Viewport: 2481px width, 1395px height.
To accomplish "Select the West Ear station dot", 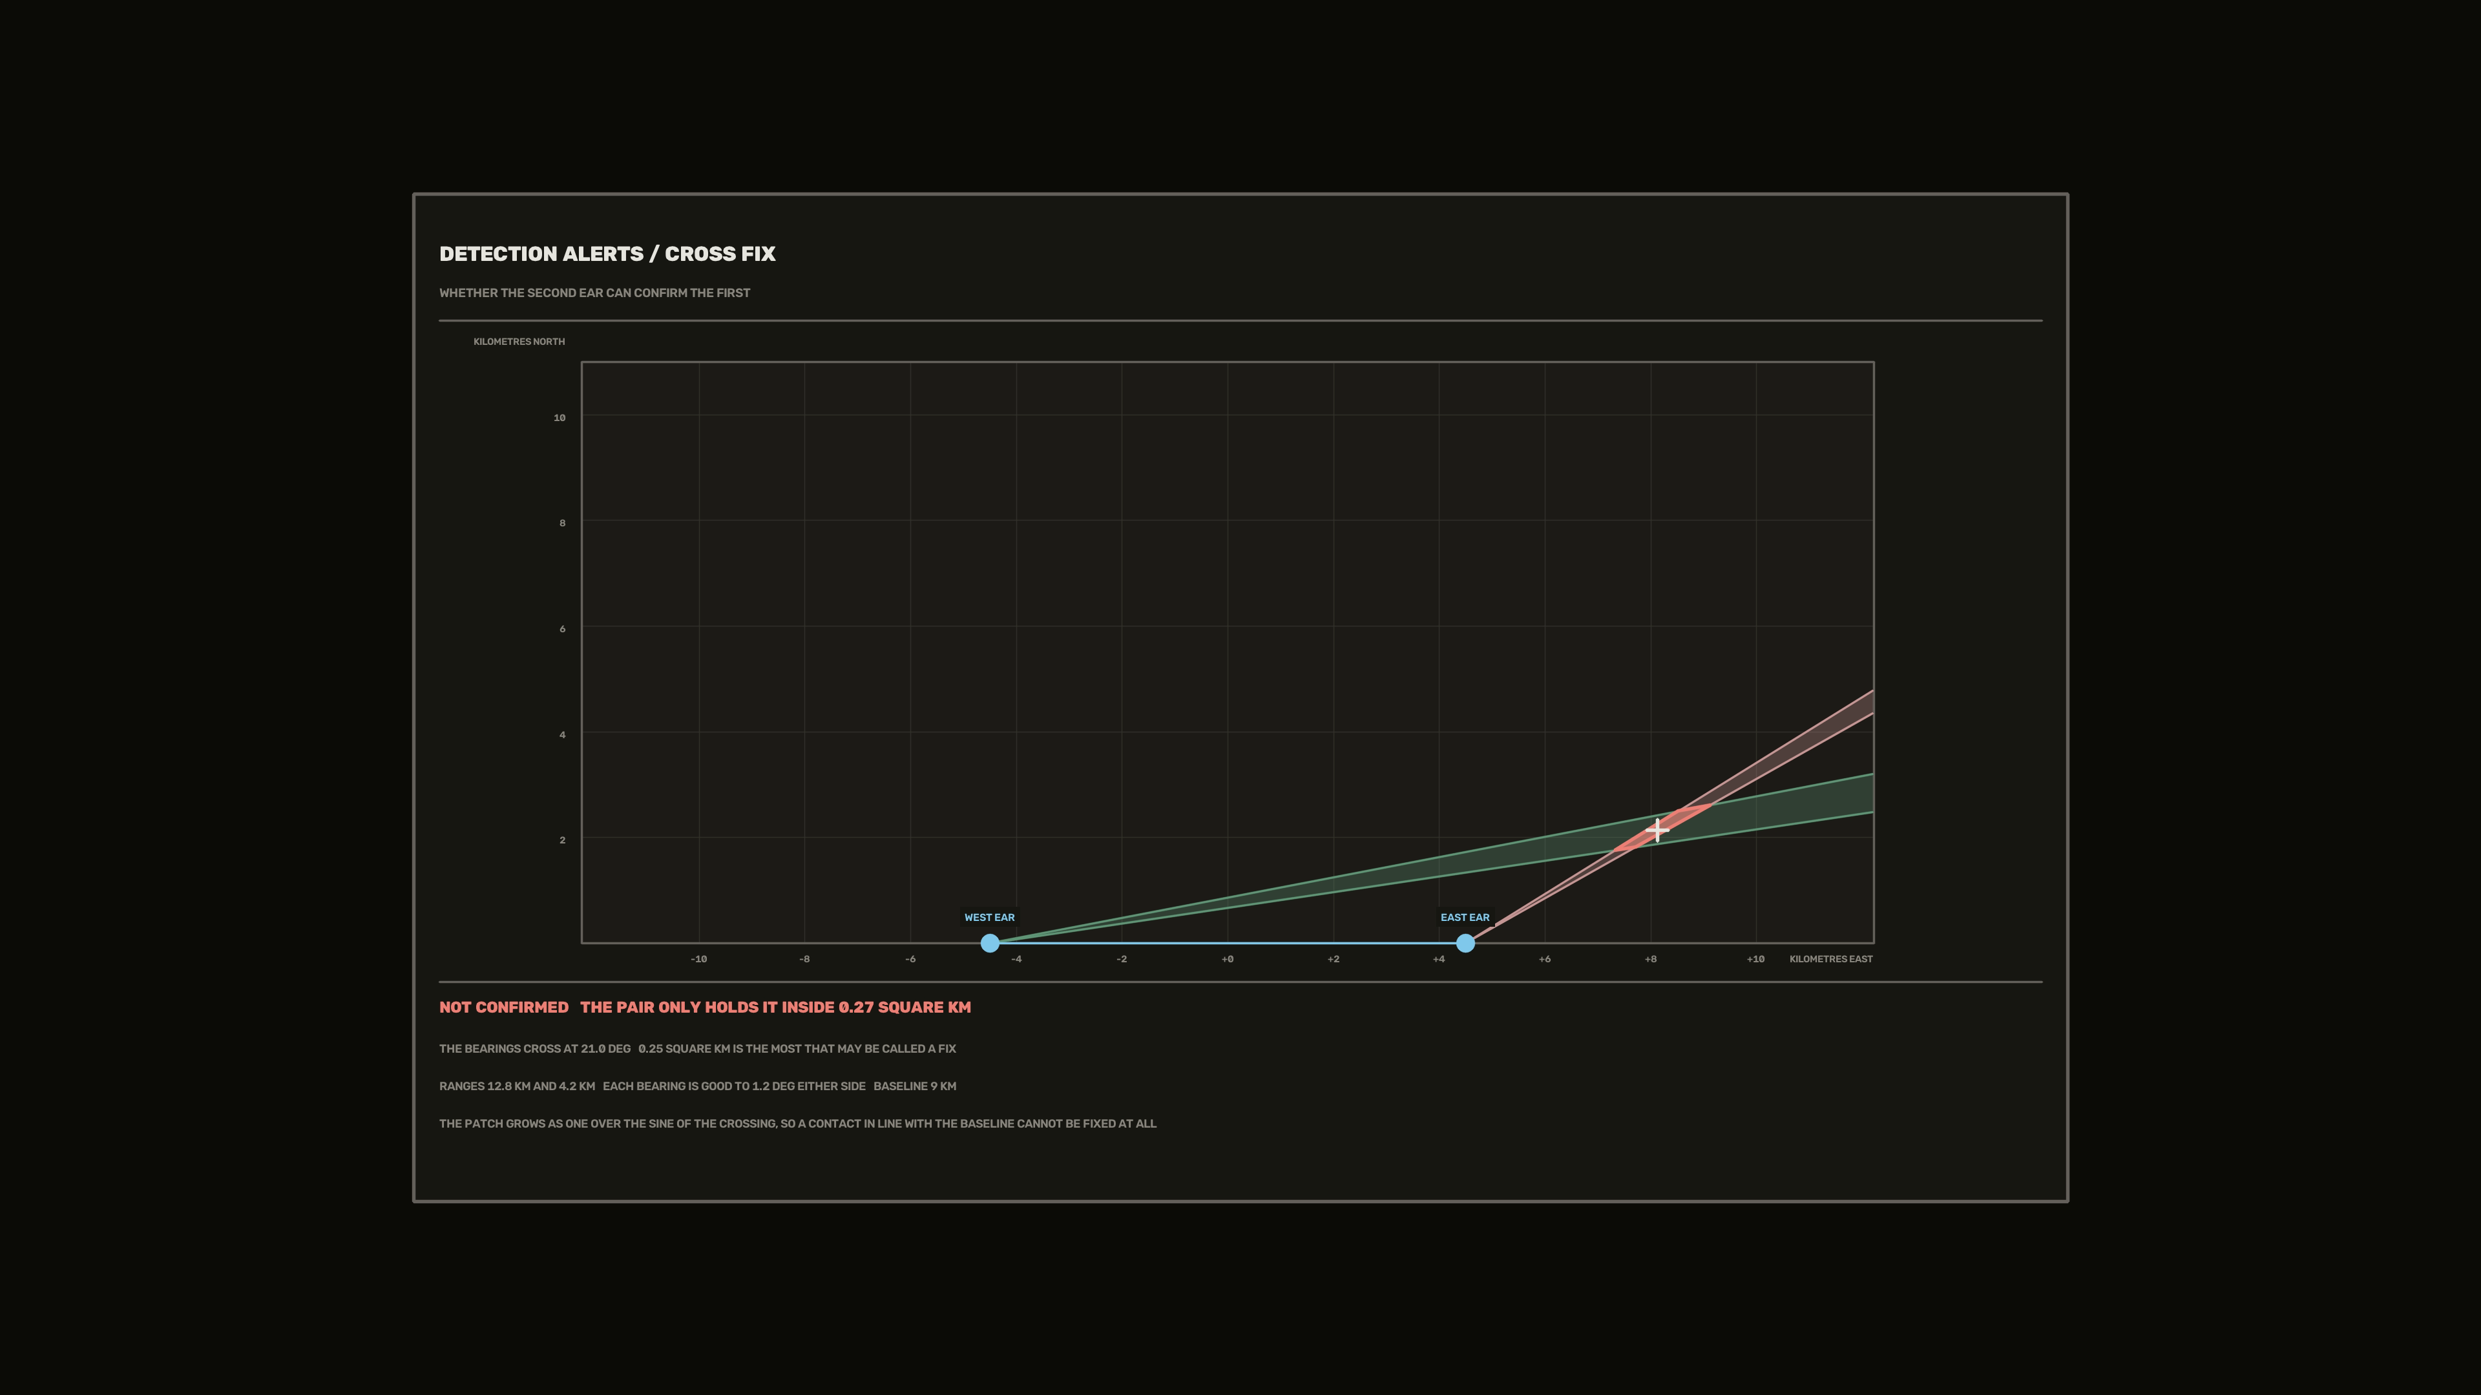I will point(989,942).
